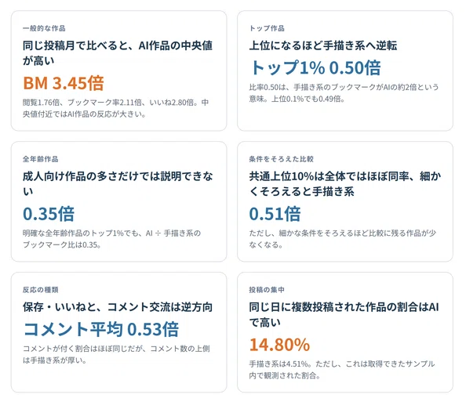The width and height of the screenshot is (466, 409).
Task: Select the コメント平均 0.53倍 figure
Action: pyautogui.click(x=100, y=329)
